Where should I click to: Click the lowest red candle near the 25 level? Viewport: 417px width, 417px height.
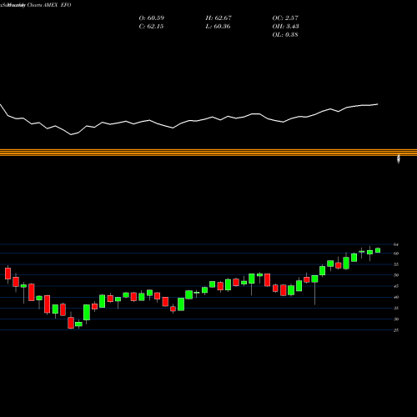pos(71,323)
